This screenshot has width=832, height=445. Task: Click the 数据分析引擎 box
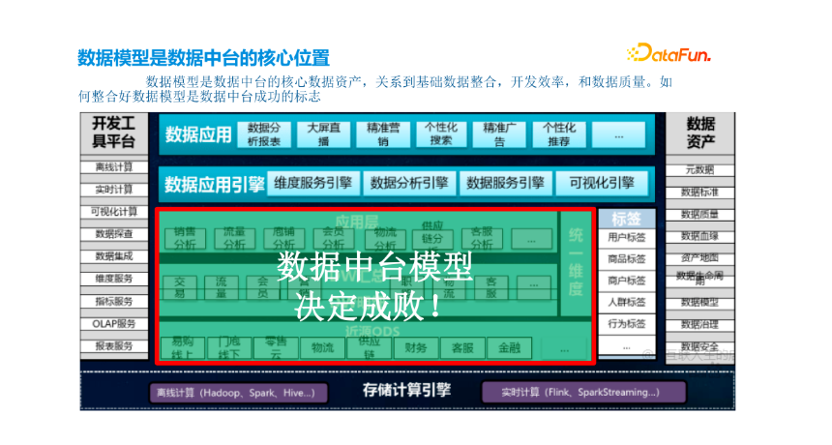pos(409,184)
